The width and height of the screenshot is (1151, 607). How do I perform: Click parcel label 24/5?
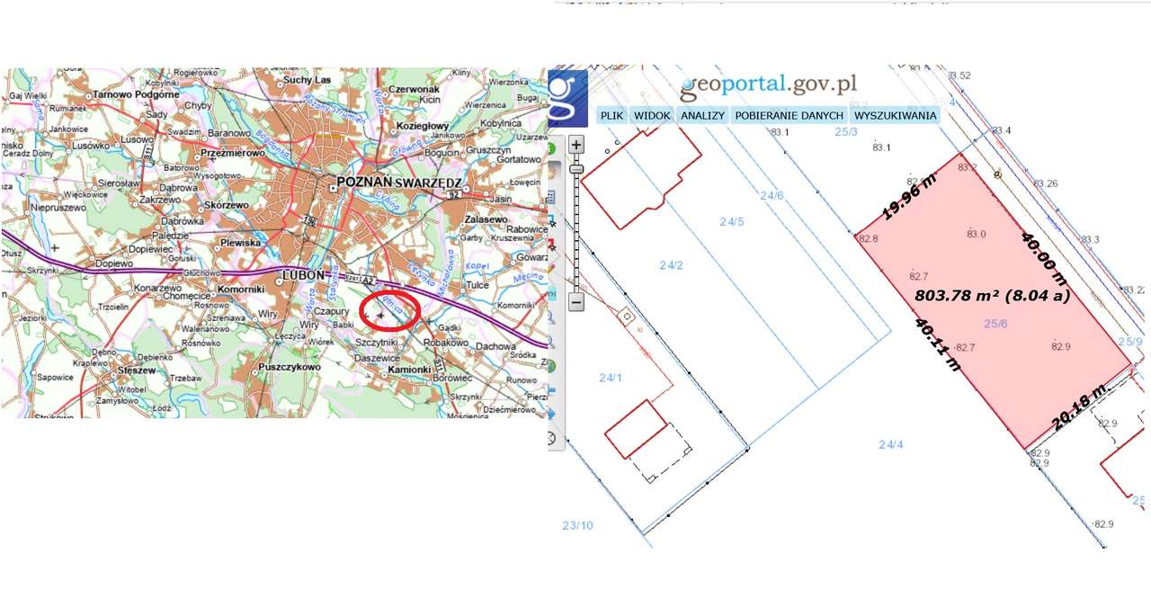pos(731,220)
